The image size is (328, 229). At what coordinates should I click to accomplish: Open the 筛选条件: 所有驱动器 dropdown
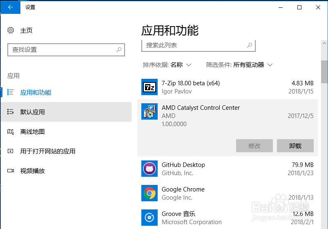pos(239,65)
